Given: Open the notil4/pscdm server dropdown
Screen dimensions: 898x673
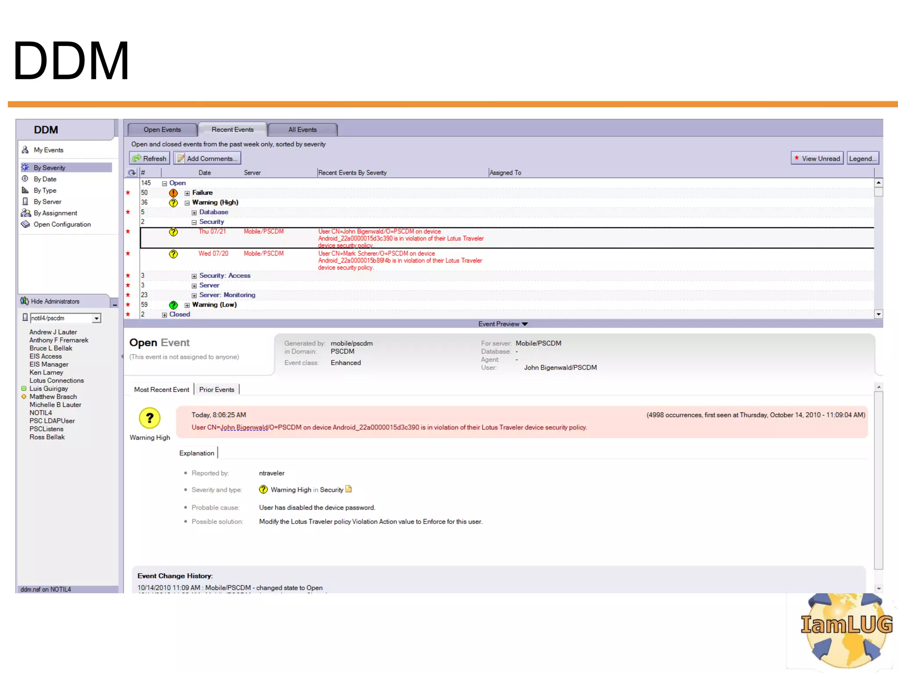Looking at the screenshot, I should (96, 319).
